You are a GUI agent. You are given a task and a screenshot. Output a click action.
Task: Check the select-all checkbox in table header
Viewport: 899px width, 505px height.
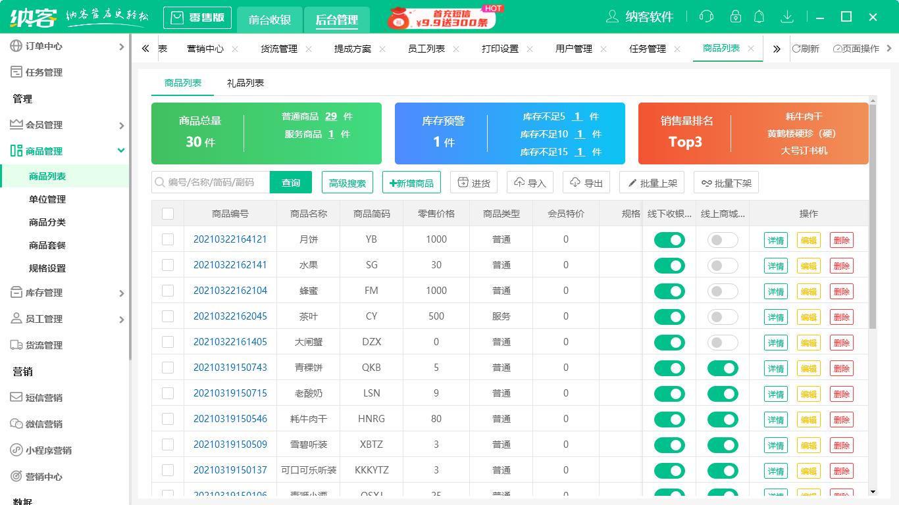pyautogui.click(x=167, y=212)
